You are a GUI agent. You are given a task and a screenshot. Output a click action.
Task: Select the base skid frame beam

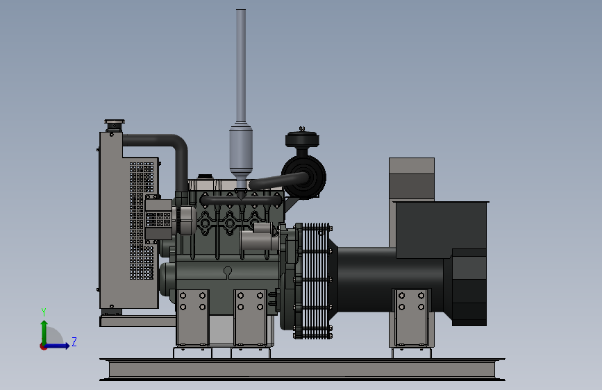point(302,370)
